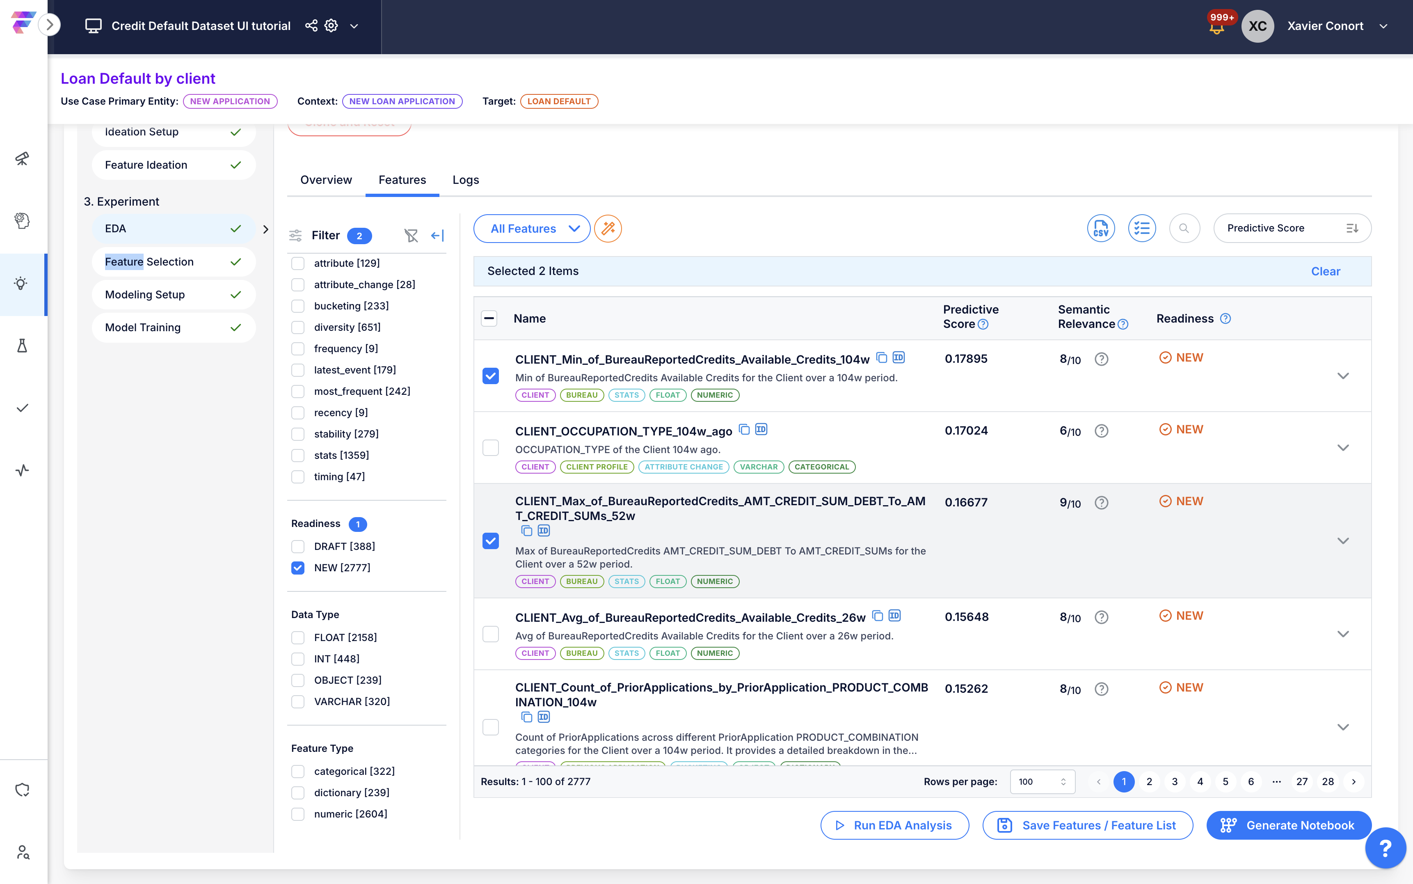
Task: Click the checklist icon next to CSV
Action: click(x=1141, y=228)
